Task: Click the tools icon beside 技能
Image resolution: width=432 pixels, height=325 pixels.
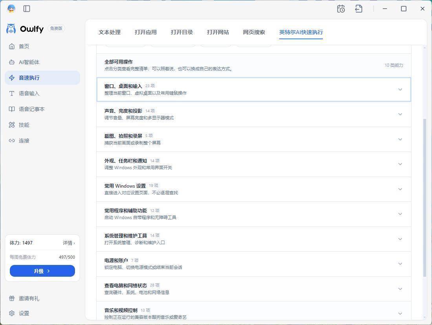Action: 11,125
